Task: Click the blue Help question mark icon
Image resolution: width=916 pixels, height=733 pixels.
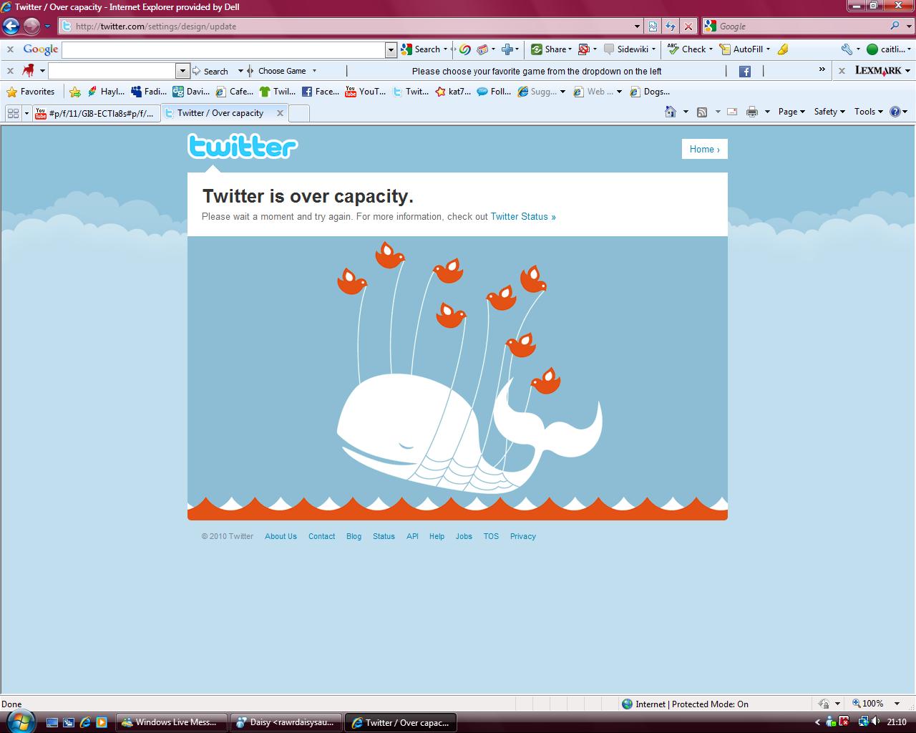Action: (895, 112)
